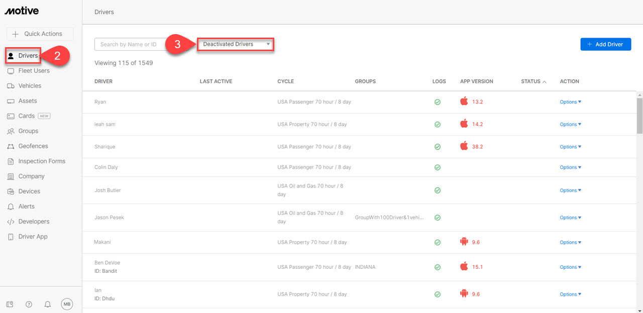Click driver name Josh Butler
Viewport: 643px width, 313px height.
pyautogui.click(x=108, y=191)
